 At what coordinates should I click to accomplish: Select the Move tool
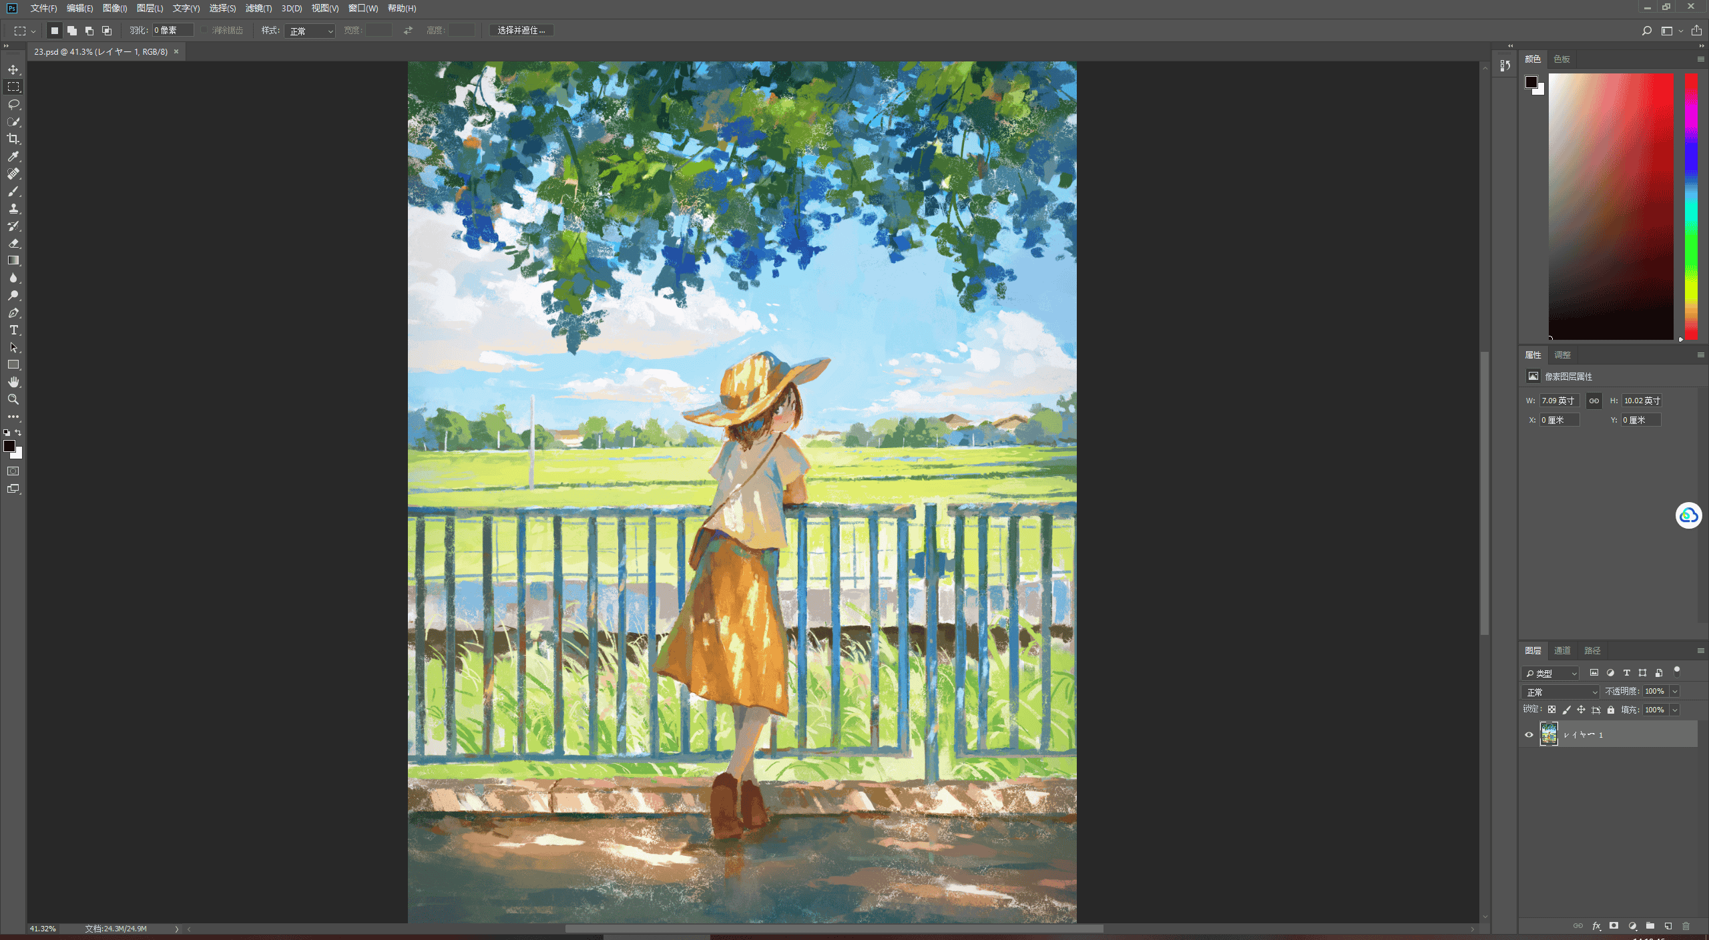point(13,69)
